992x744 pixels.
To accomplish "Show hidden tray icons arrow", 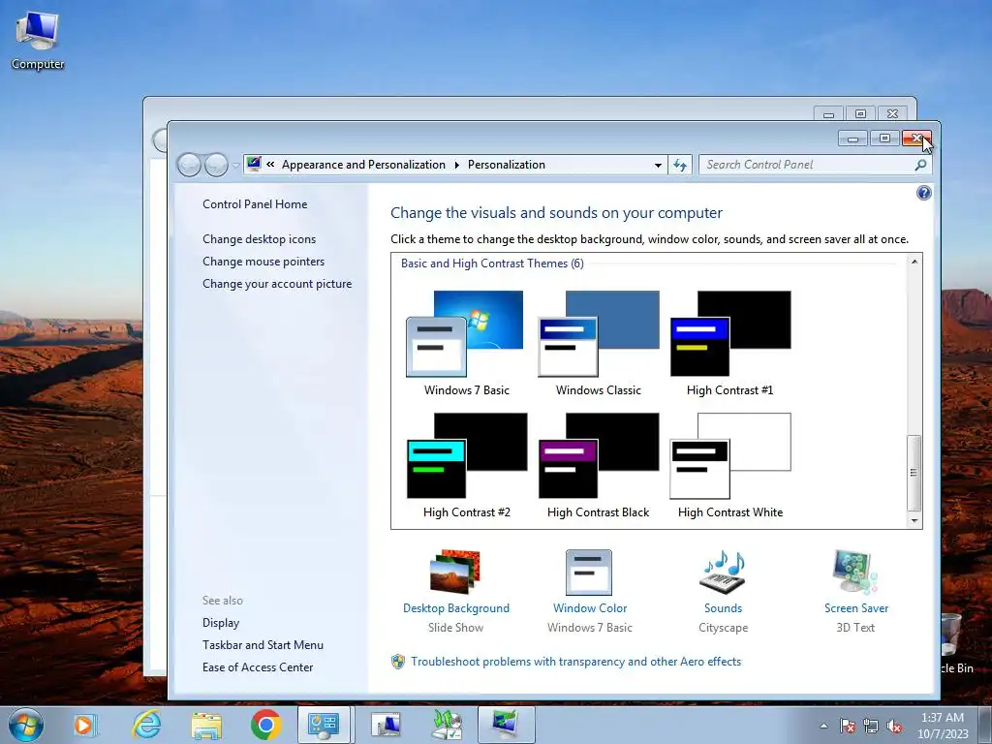I will [x=823, y=726].
